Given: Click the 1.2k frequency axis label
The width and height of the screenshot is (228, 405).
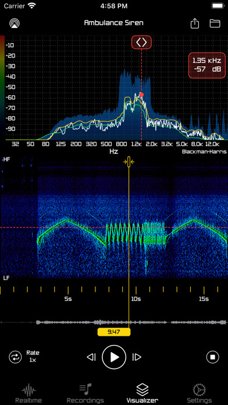Looking at the screenshot, I should pyautogui.click(x=136, y=144).
